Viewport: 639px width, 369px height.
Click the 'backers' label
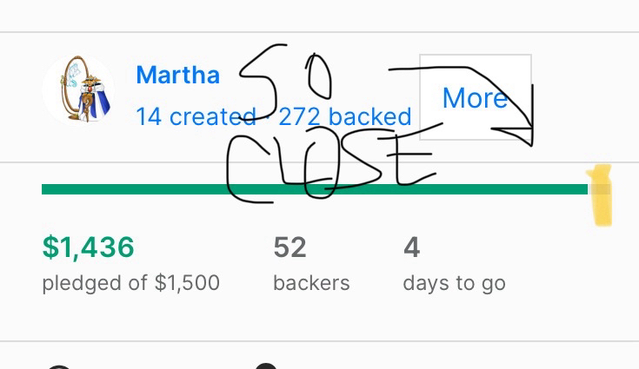(x=311, y=283)
